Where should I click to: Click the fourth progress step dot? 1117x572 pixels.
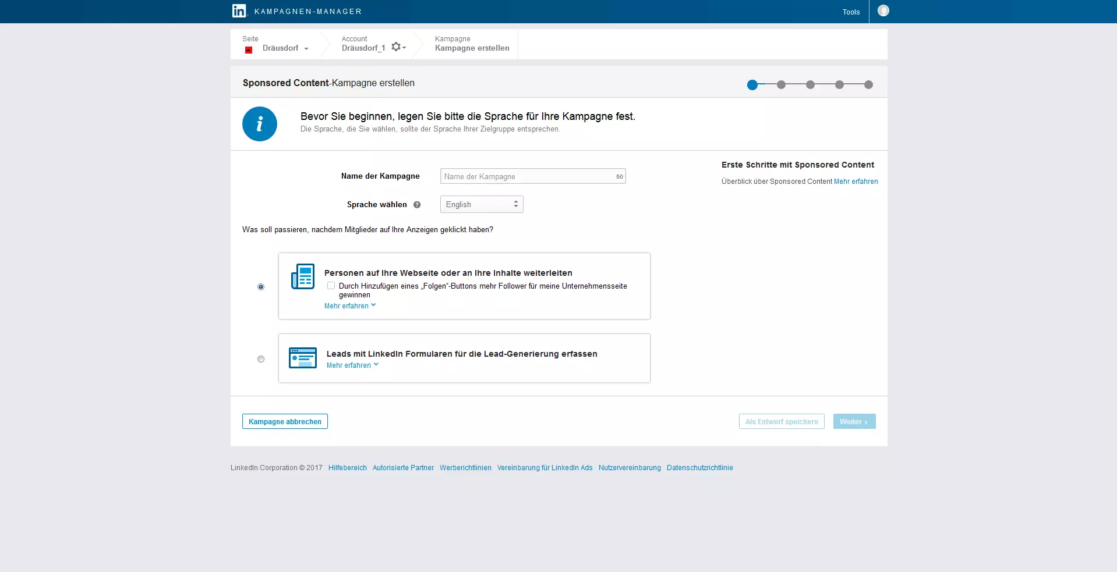pos(839,85)
